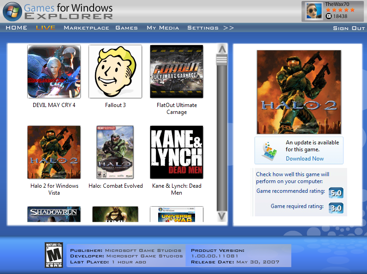367x274 pixels.
Task: Go to the HOME menu
Action: [x=17, y=28]
